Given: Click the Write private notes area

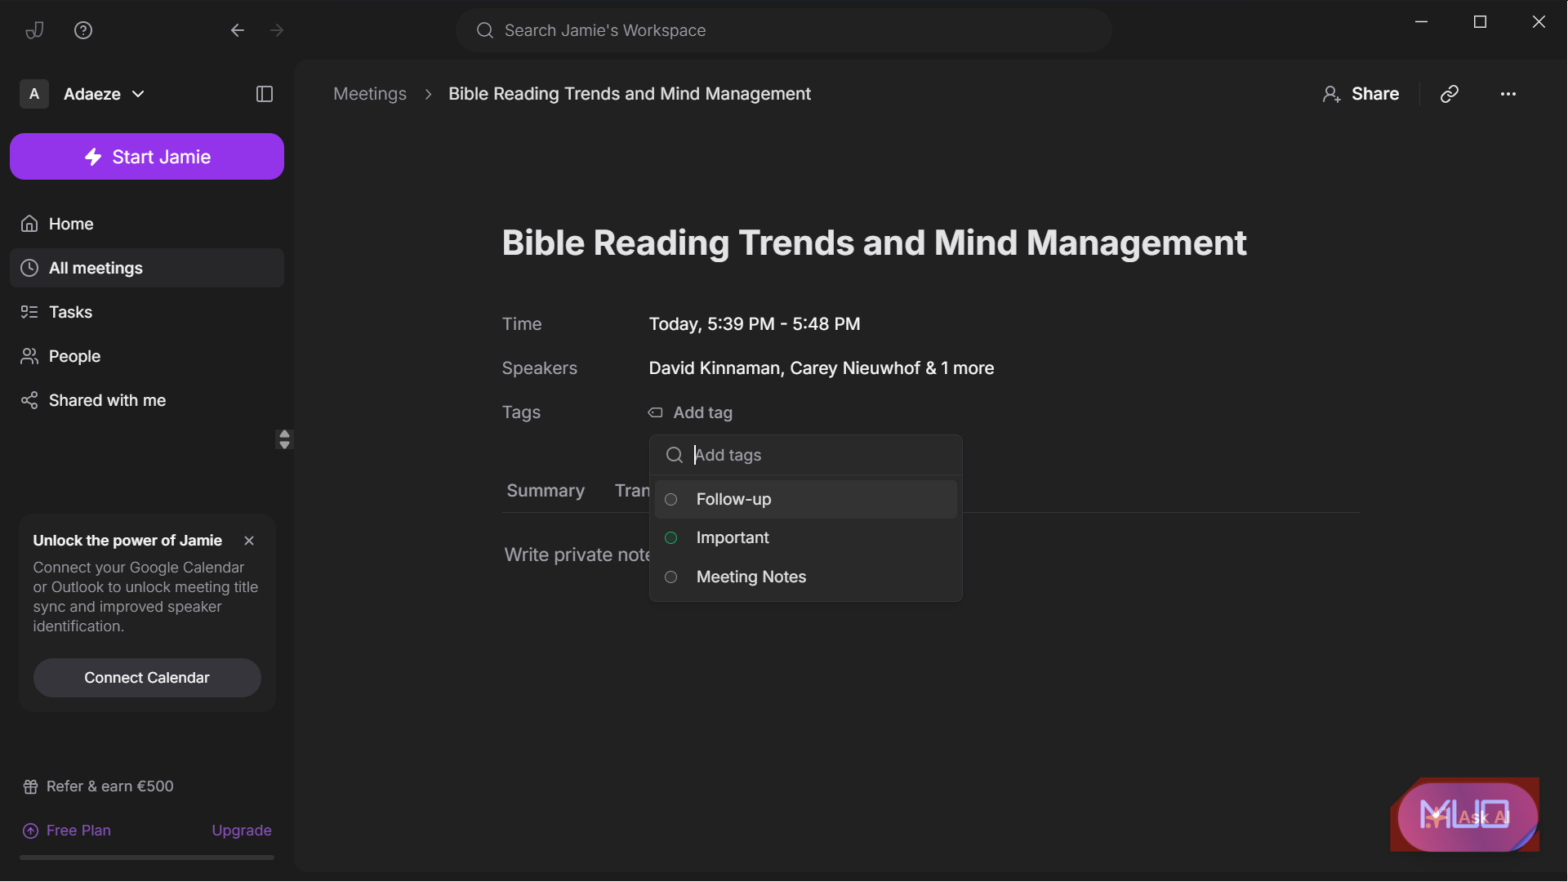Looking at the screenshot, I should pyautogui.click(x=577, y=555).
